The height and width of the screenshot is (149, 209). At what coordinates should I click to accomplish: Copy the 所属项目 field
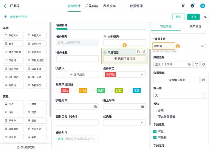138,52
